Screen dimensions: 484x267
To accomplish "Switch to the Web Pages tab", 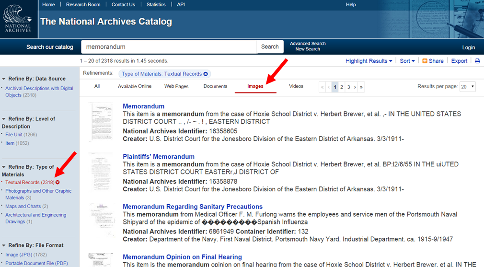I will (x=176, y=86).
